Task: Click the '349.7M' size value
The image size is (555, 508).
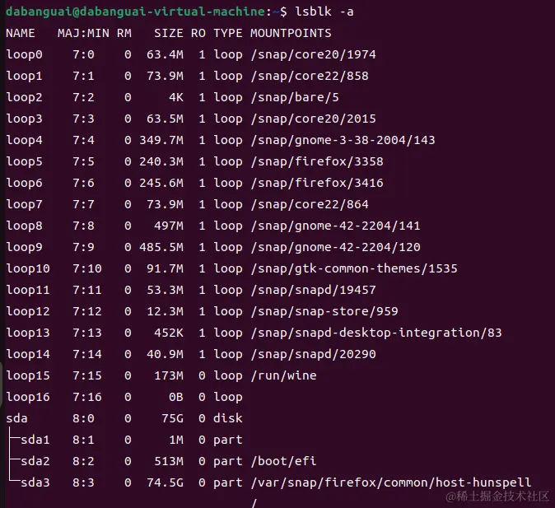Action: point(161,140)
